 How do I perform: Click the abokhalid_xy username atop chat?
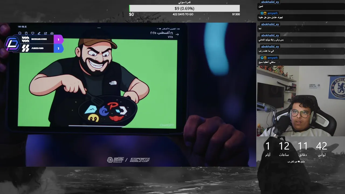pos(270,2)
